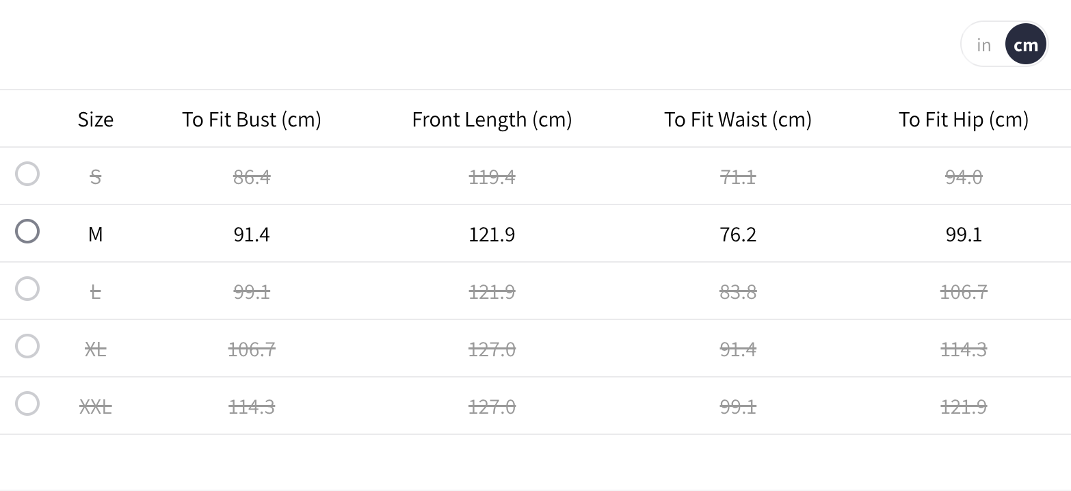Image resolution: width=1071 pixels, height=491 pixels.
Task: Click the Front Length column header
Action: [x=492, y=120]
